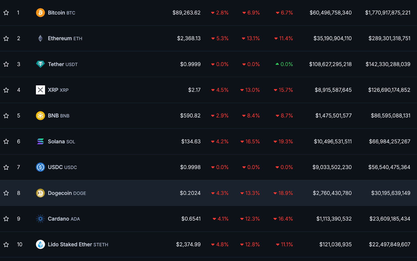
Task: Open the Solana SOL coin page
Action: [x=62, y=142]
